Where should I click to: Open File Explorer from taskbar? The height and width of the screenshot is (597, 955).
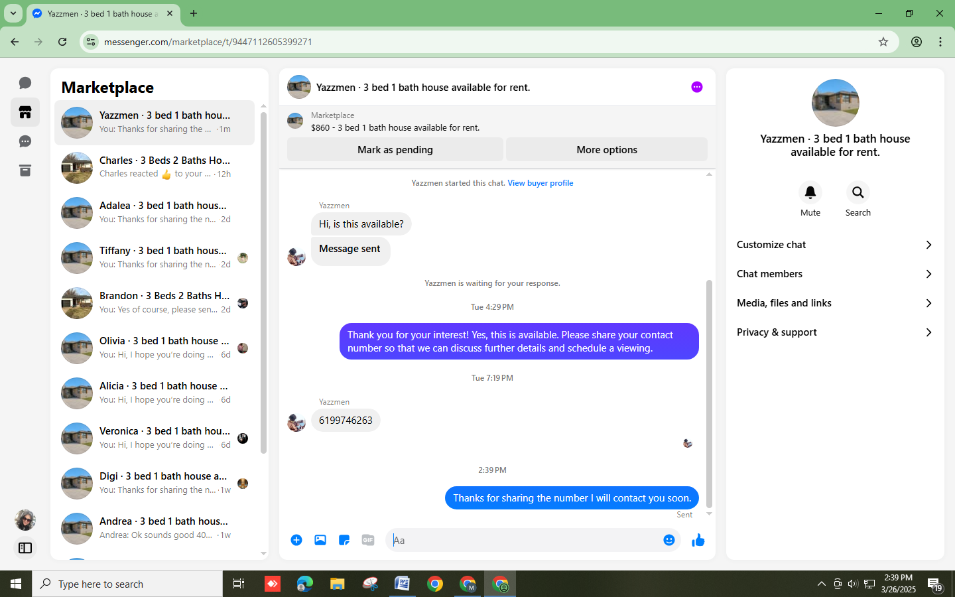click(338, 584)
